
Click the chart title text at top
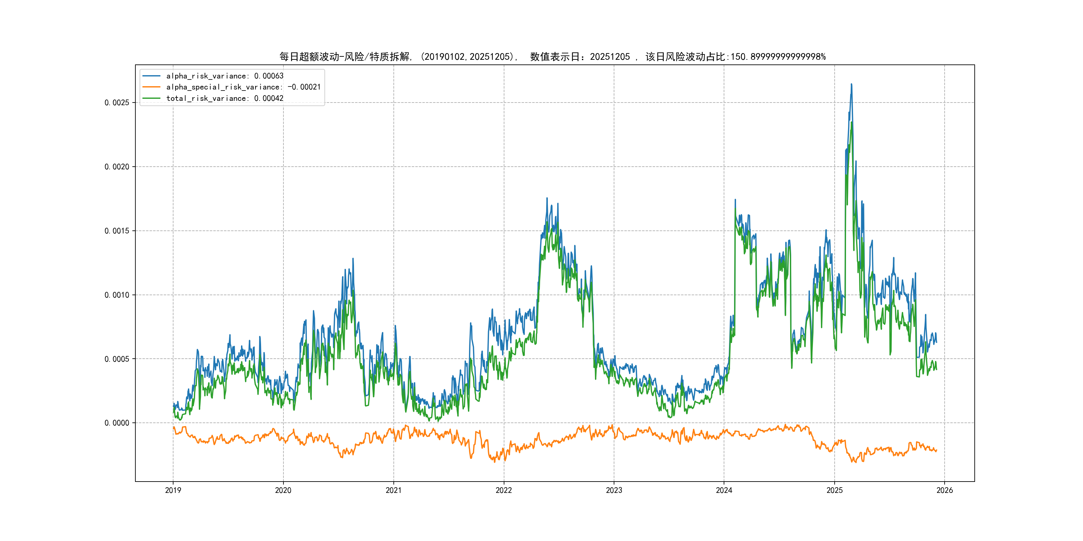(x=552, y=57)
